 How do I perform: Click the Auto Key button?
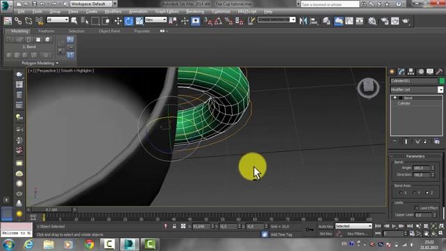tap(325, 227)
